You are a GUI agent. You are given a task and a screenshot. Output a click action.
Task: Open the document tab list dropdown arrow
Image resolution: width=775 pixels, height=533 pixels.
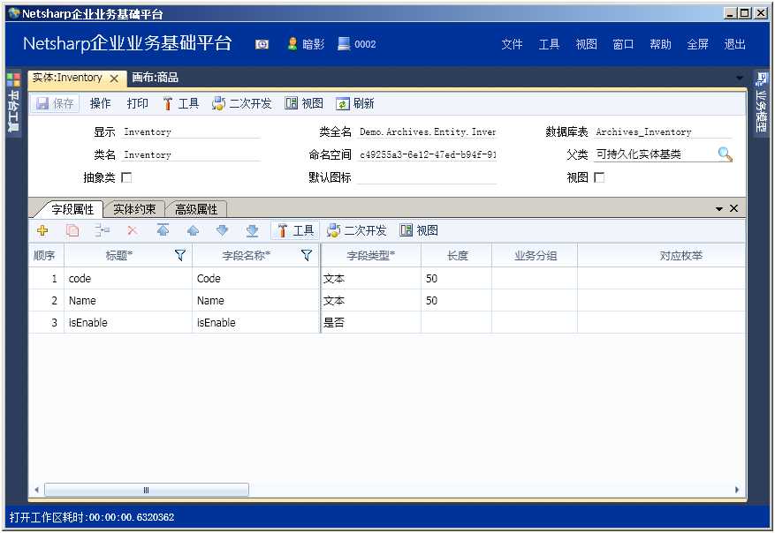[740, 78]
